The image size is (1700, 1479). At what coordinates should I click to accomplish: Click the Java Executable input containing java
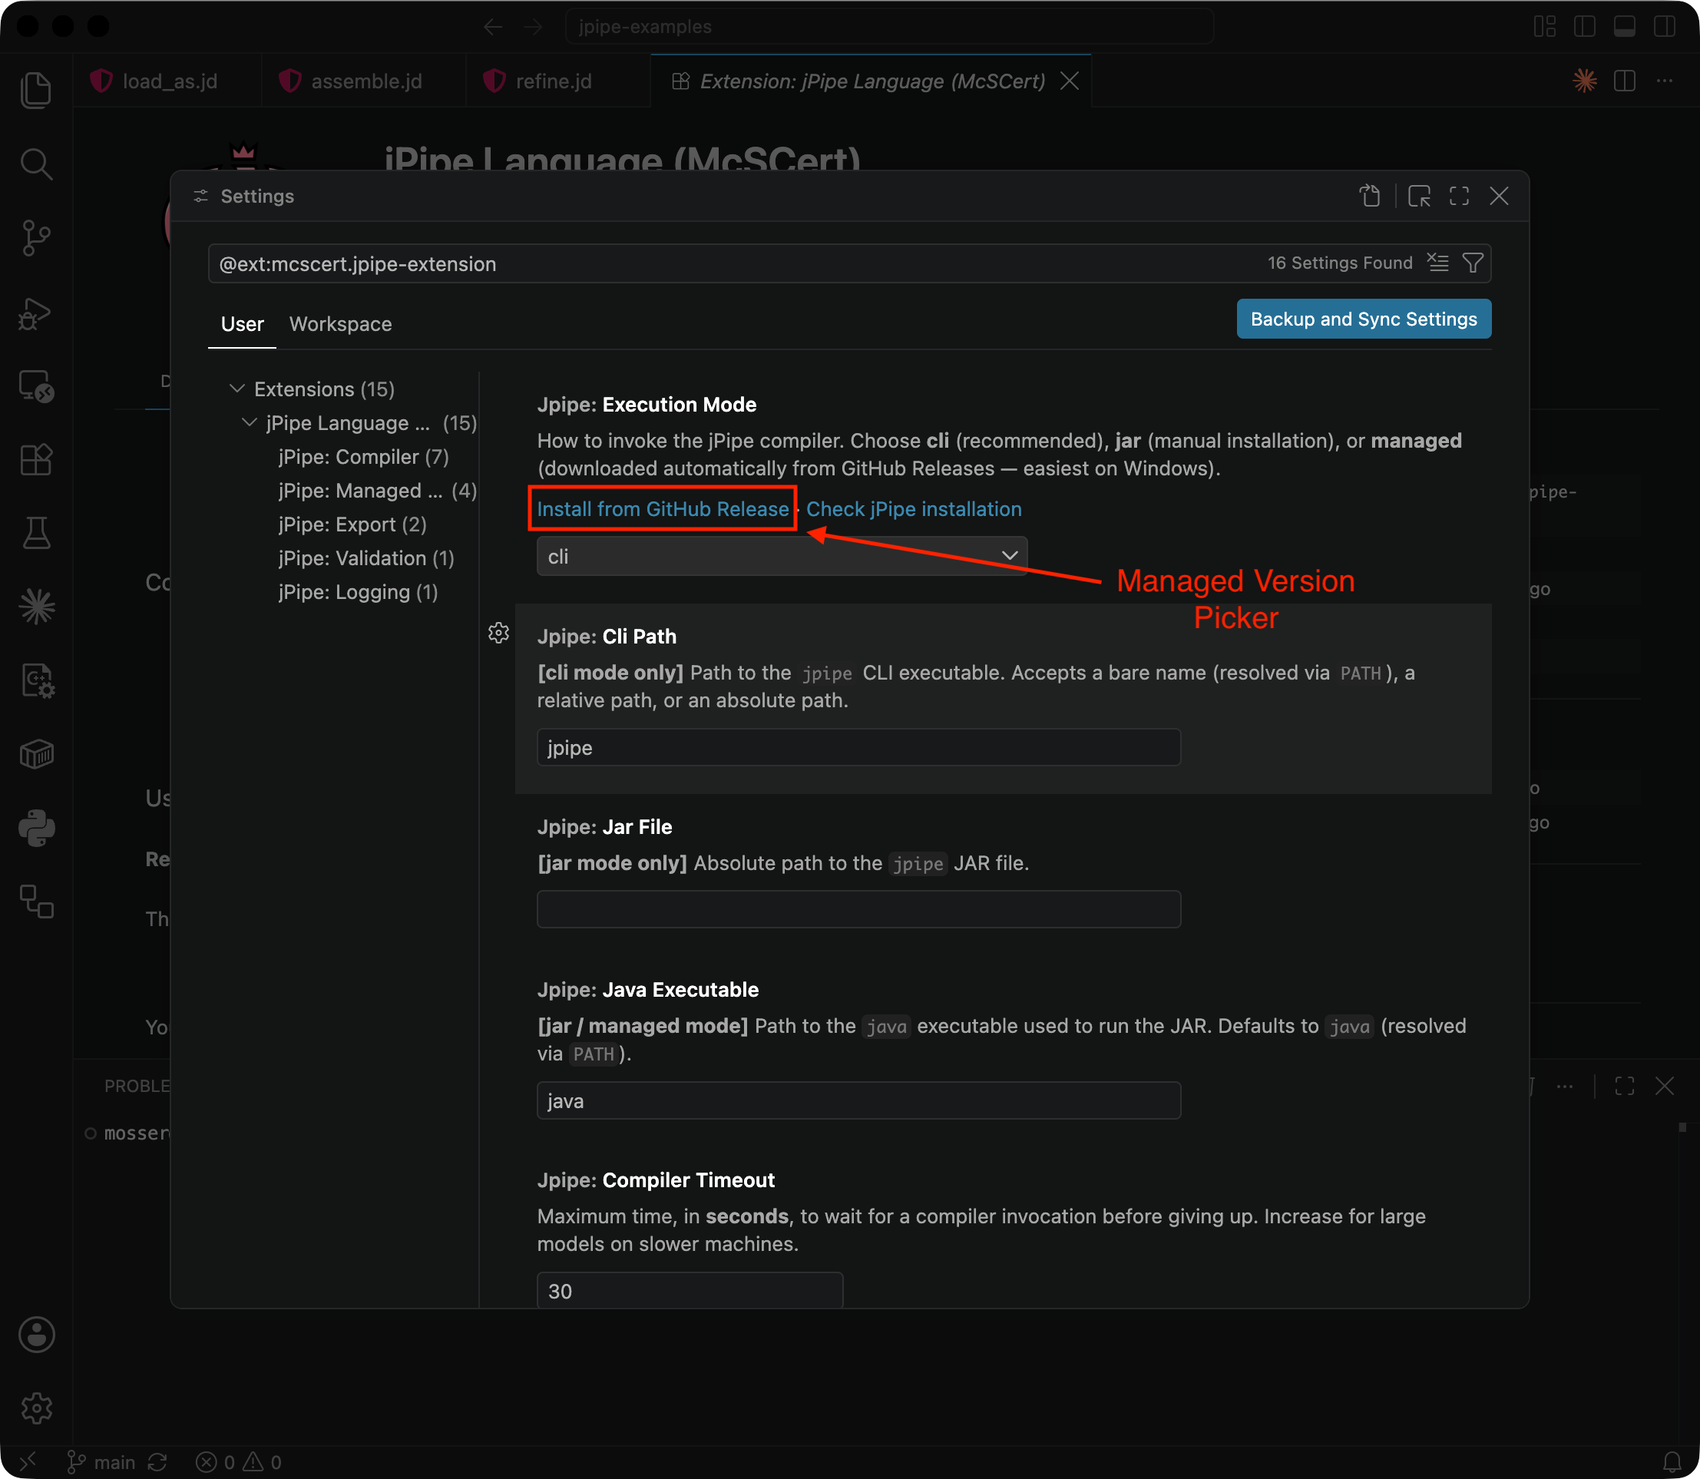tap(858, 1100)
